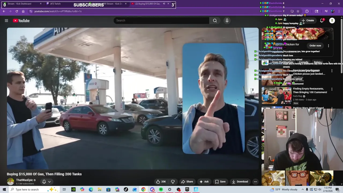Open Microsoft Edge from taskbar
Image resolution: width=343 pixels, height=193 pixels.
(x=91, y=190)
